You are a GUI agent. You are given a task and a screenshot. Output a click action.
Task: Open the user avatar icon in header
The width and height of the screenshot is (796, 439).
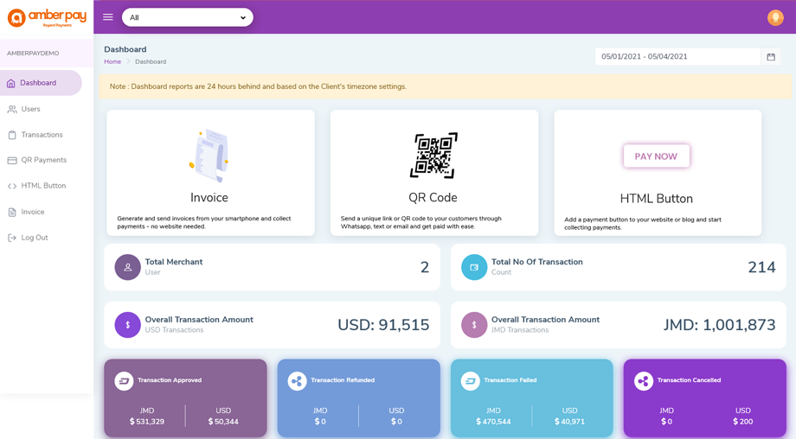pos(775,17)
